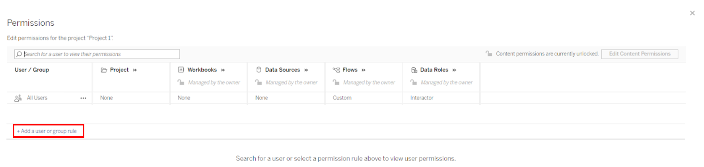Click the Data Sources cylinder icon
This screenshot has height=167, width=704.
[259, 70]
